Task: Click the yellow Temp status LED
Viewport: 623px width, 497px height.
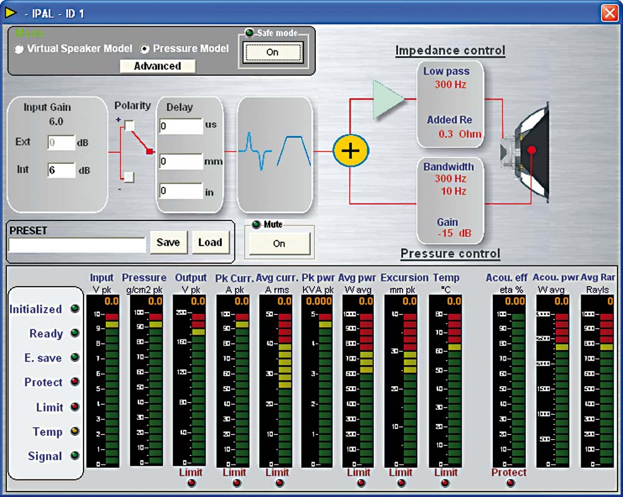Action: [x=75, y=431]
